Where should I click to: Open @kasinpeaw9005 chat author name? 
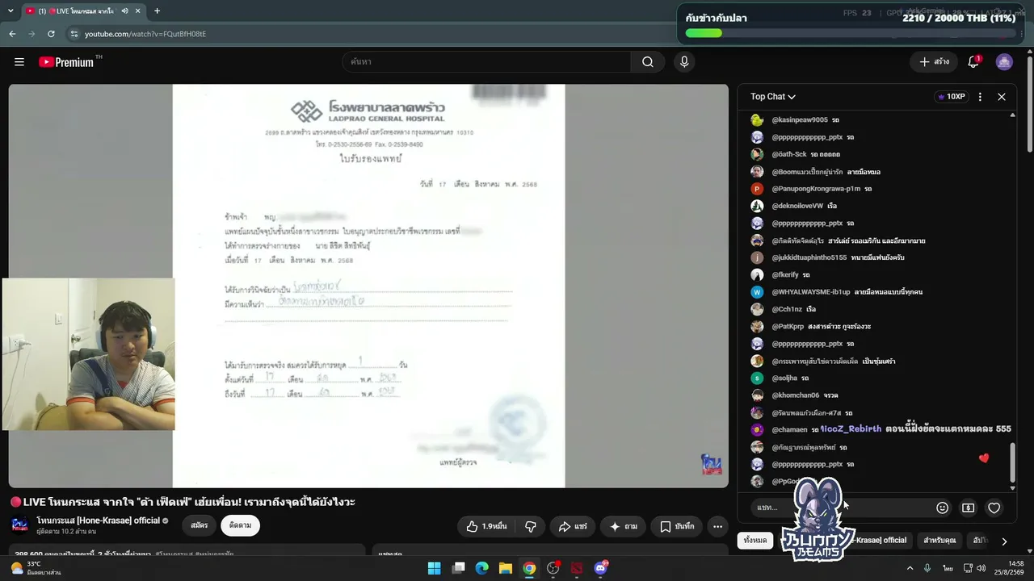[x=800, y=120]
